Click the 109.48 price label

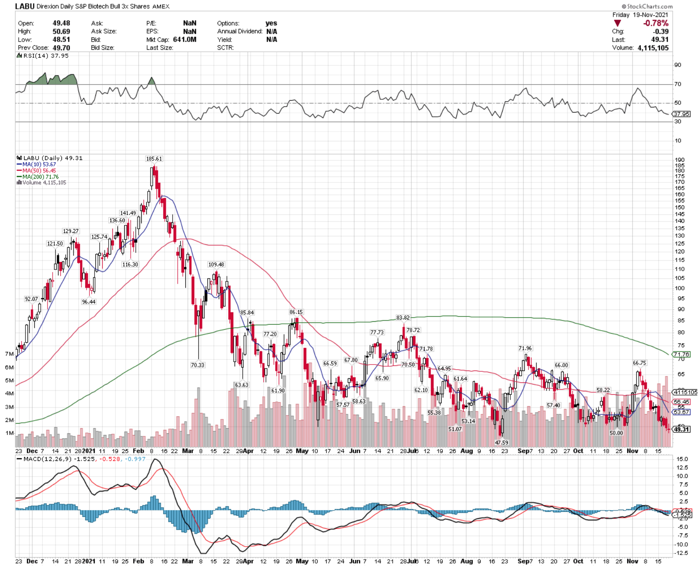(216, 264)
